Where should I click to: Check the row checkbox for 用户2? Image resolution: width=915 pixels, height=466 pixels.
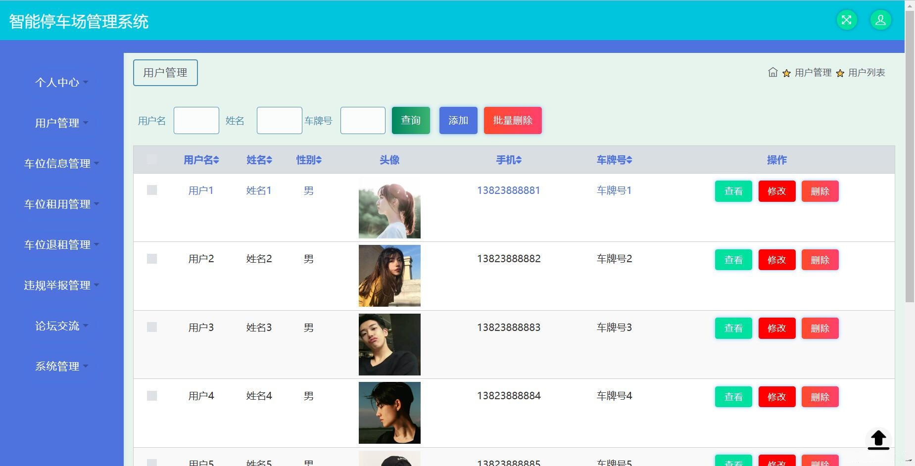(152, 259)
